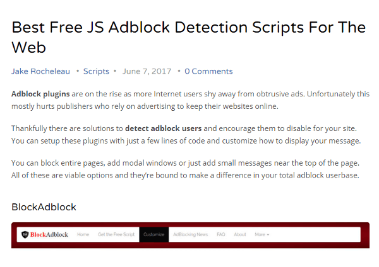Select the Customize navbar tab
This screenshot has height=267, width=379.
[x=153, y=234]
